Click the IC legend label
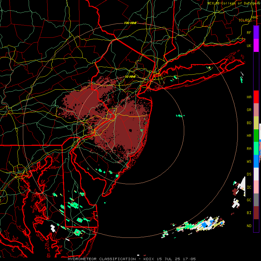Screen dimensions: 261x261 pyautogui.click(x=249, y=187)
